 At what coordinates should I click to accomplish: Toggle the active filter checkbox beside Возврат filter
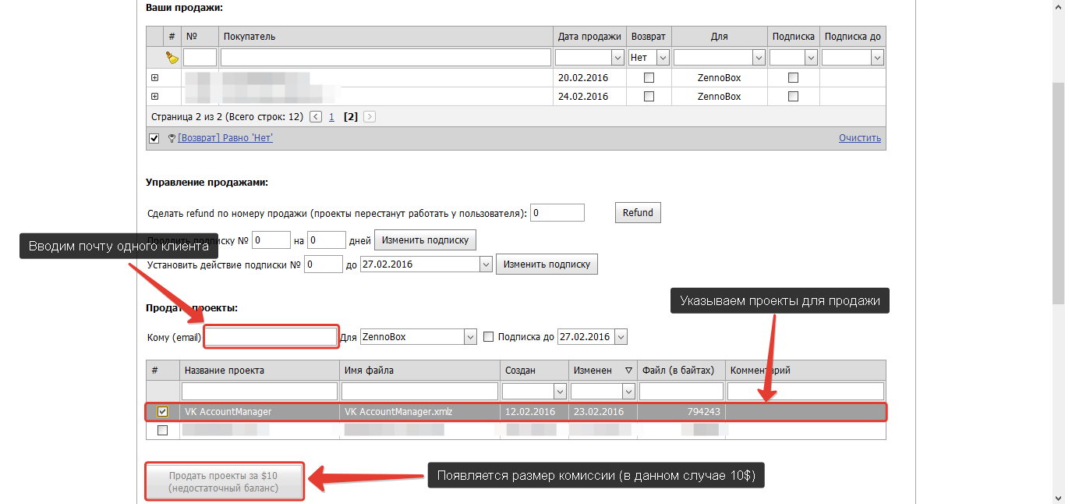(x=154, y=138)
